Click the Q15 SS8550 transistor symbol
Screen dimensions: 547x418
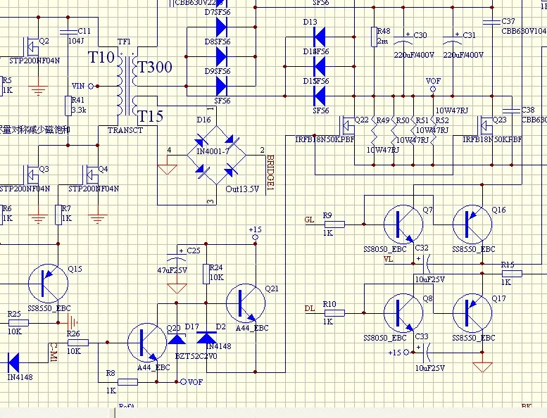[48, 284]
